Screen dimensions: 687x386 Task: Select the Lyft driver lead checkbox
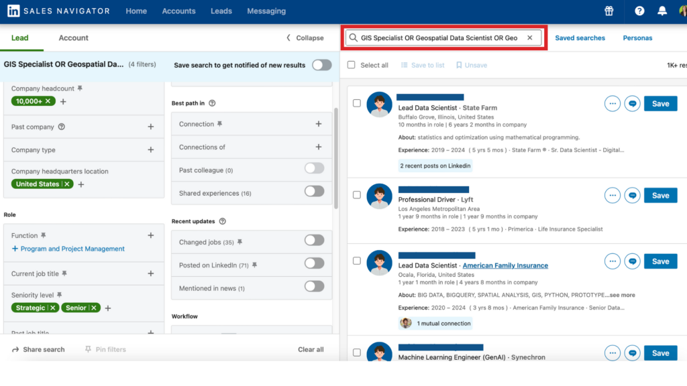click(x=357, y=195)
